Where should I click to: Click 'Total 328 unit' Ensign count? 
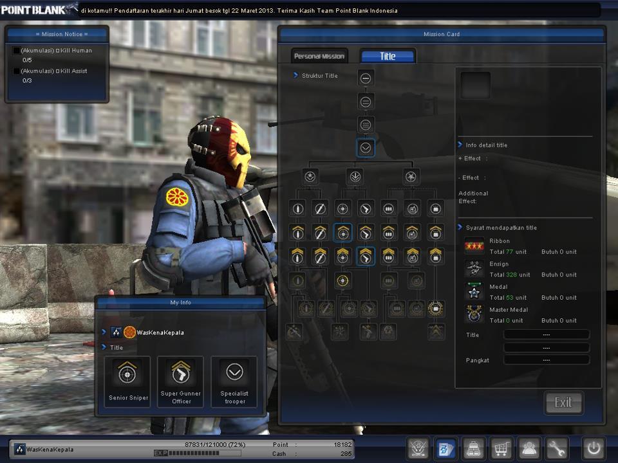pos(510,275)
